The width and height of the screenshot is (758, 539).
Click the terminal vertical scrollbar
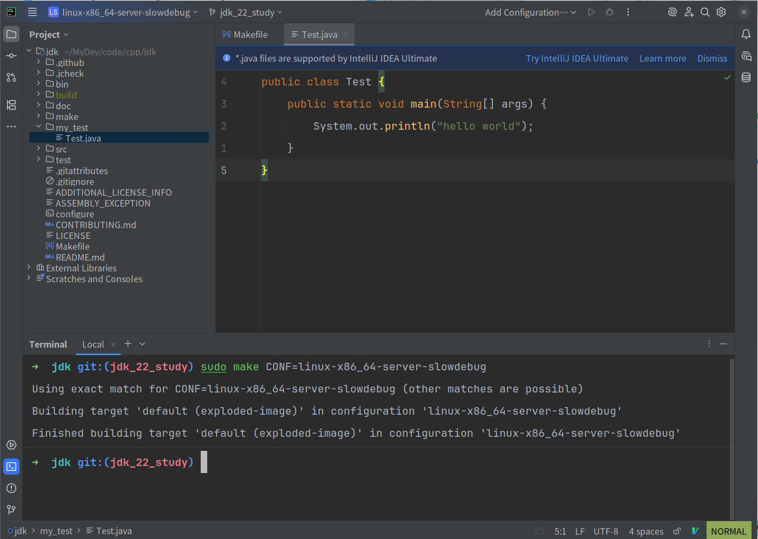point(732,438)
